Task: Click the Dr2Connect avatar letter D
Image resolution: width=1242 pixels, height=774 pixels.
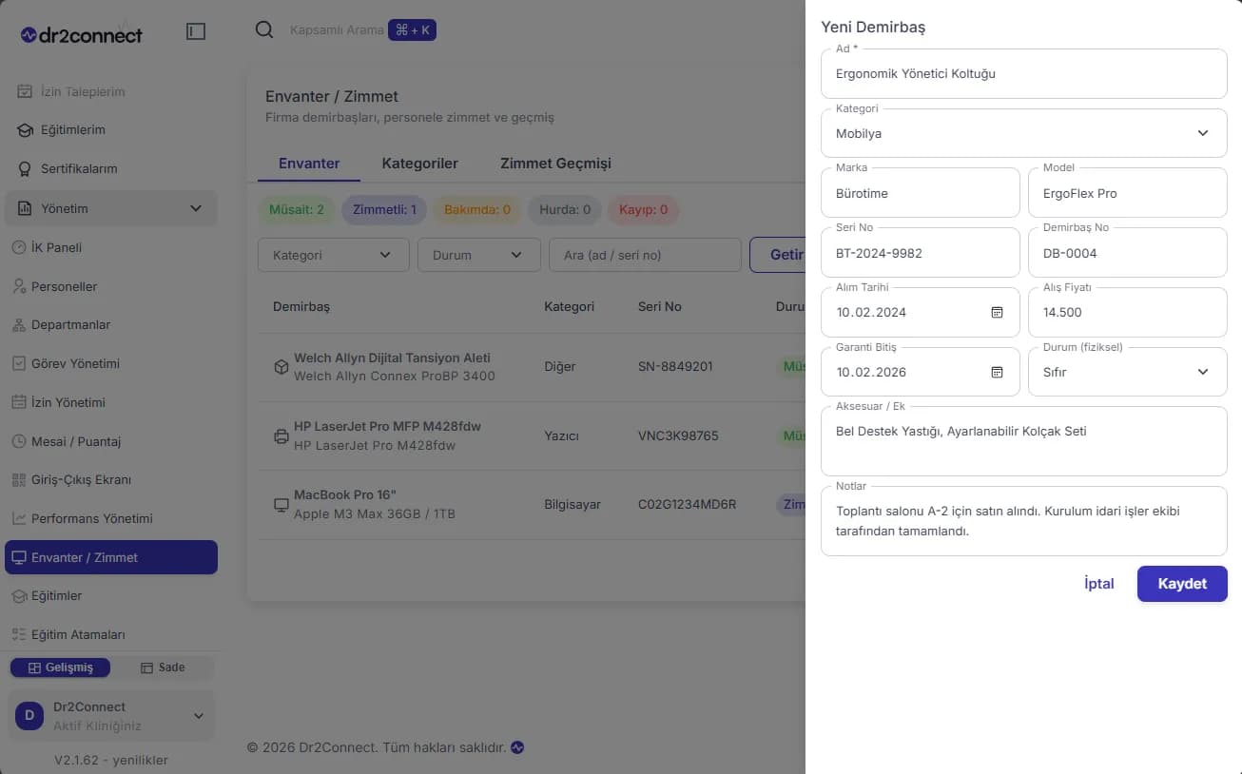Action: tap(29, 716)
